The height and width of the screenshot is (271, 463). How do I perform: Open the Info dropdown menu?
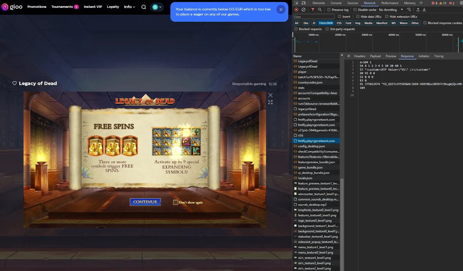click(130, 7)
